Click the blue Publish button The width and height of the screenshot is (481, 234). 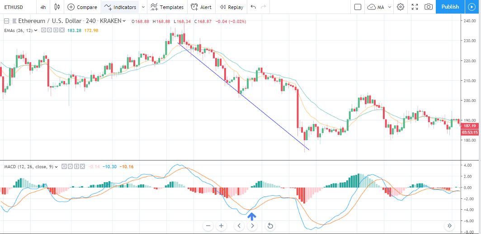click(x=450, y=7)
